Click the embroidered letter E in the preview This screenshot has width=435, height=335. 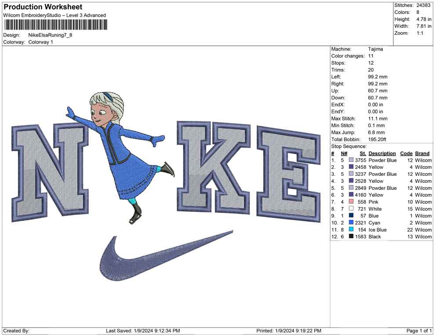tap(289, 174)
